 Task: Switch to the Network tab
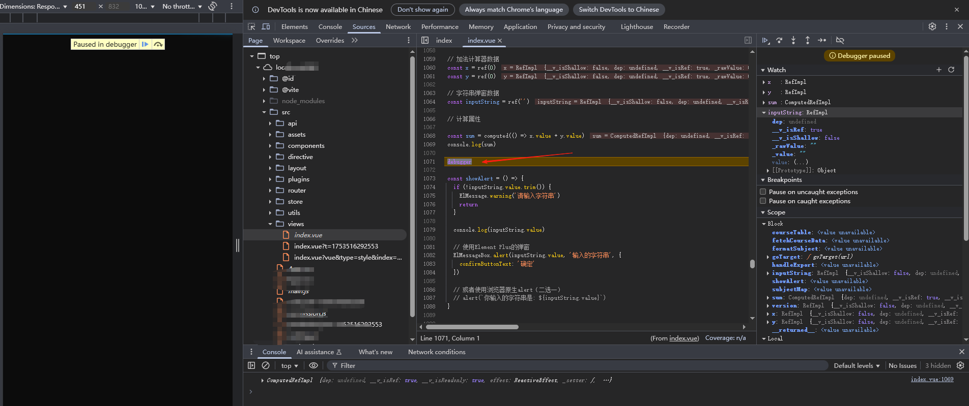(398, 26)
